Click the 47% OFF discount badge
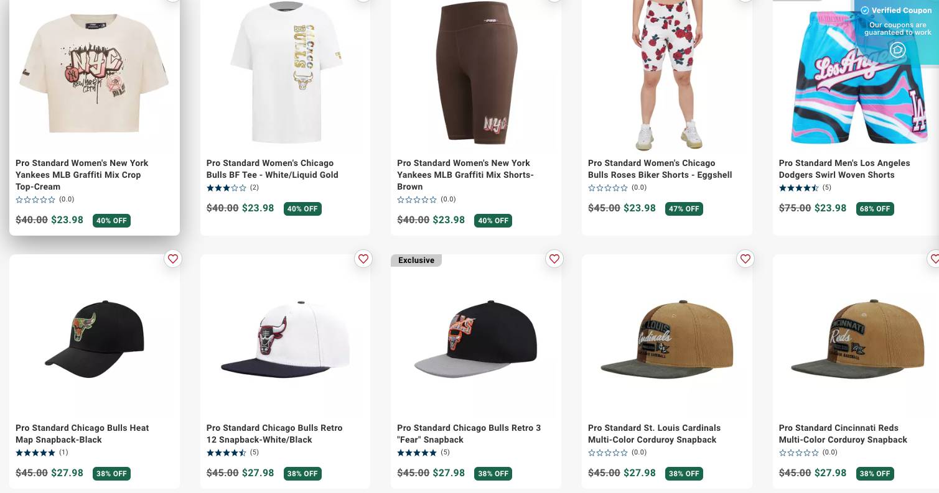The image size is (939, 493). click(684, 209)
